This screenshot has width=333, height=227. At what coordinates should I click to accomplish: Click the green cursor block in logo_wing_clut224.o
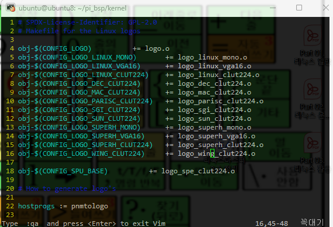212,153
